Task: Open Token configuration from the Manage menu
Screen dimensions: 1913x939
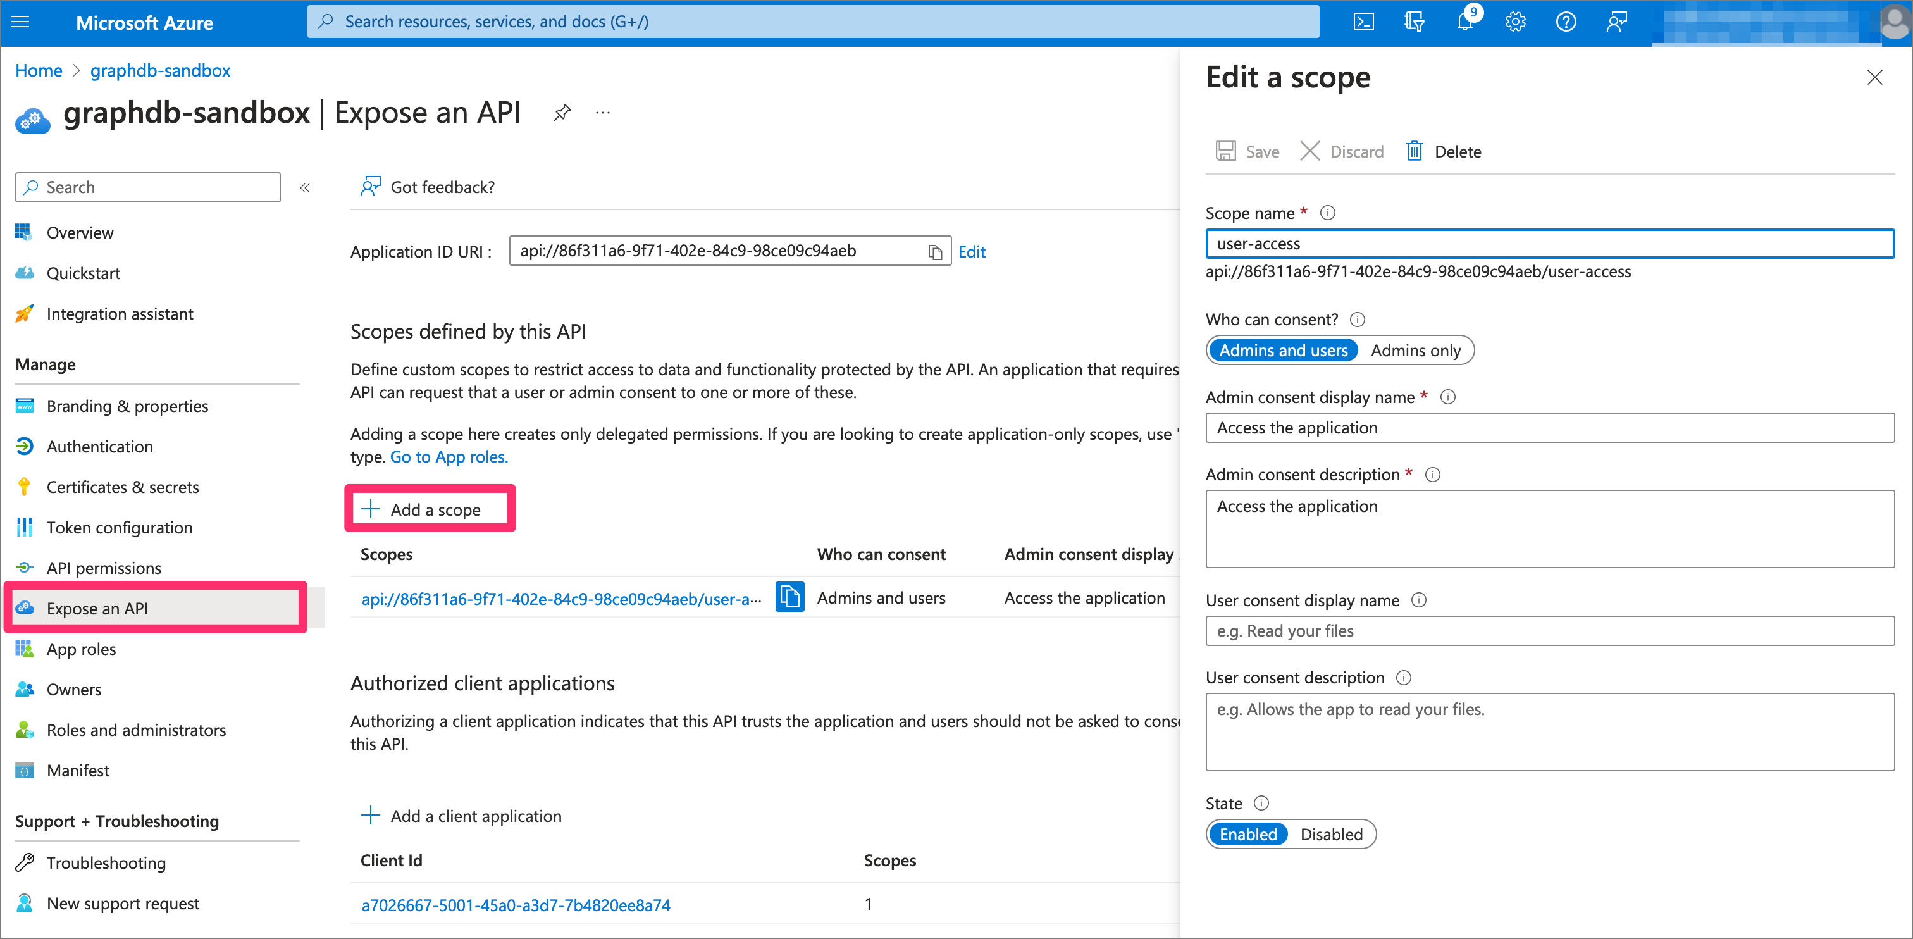Action: point(119,528)
